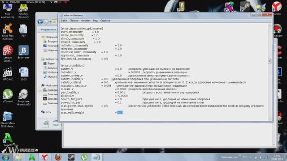Select Сеть in Explorer sidebar
287x161 pixels.
pos(46,112)
